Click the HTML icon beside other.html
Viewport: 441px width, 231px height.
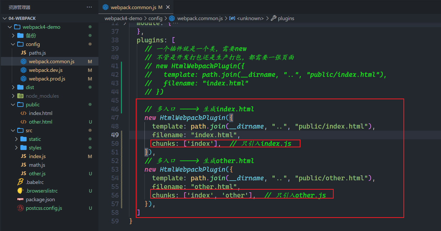click(x=23, y=122)
